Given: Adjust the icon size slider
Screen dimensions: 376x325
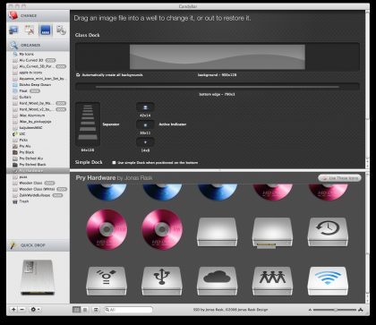Looking at the screenshot, I should [335, 310].
